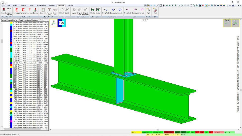The height and width of the screenshot is (136, 242).
Task: Click the Imposta chk check-settings icon
Action: pyautogui.click(x=4, y=11)
